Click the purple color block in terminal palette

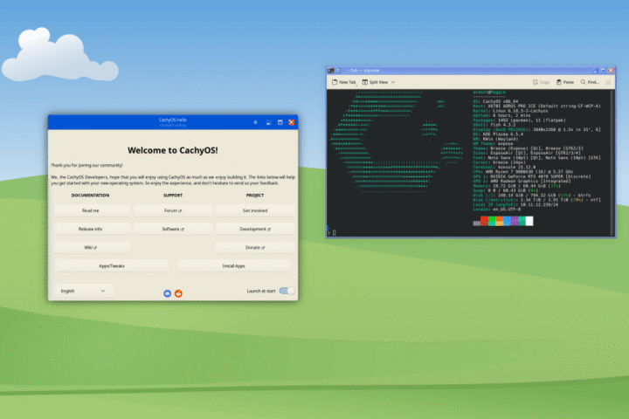[x=515, y=221]
